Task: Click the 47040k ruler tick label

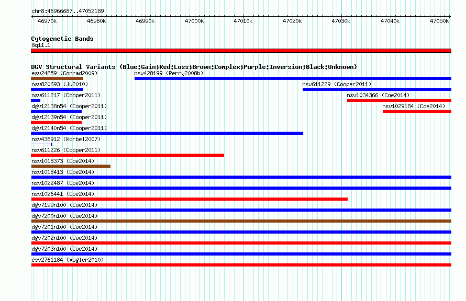Action: click(x=390, y=21)
